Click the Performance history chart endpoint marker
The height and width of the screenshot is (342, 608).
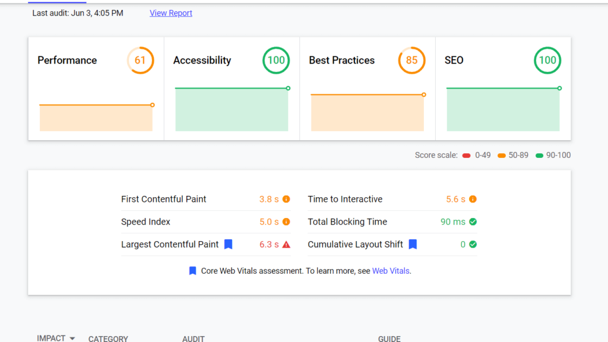click(153, 105)
